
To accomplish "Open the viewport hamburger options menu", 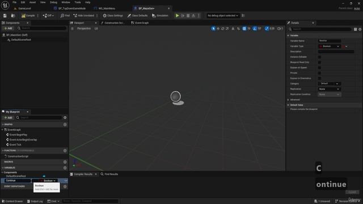I will [x=72, y=28].
